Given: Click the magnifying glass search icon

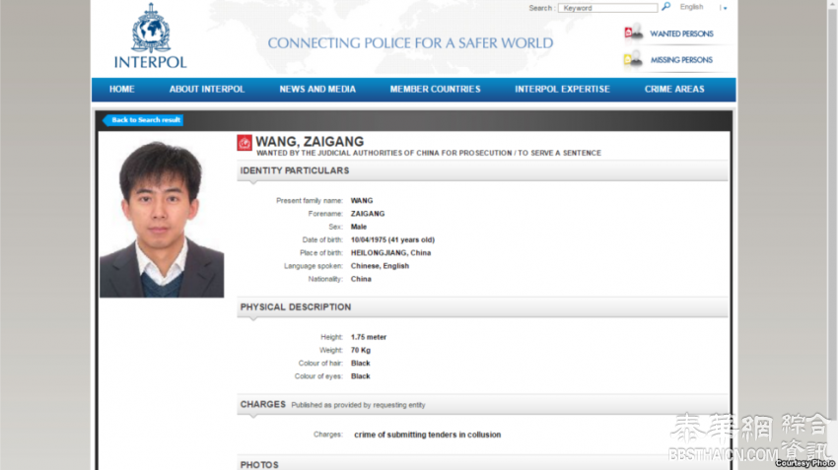Looking at the screenshot, I should (666, 7).
